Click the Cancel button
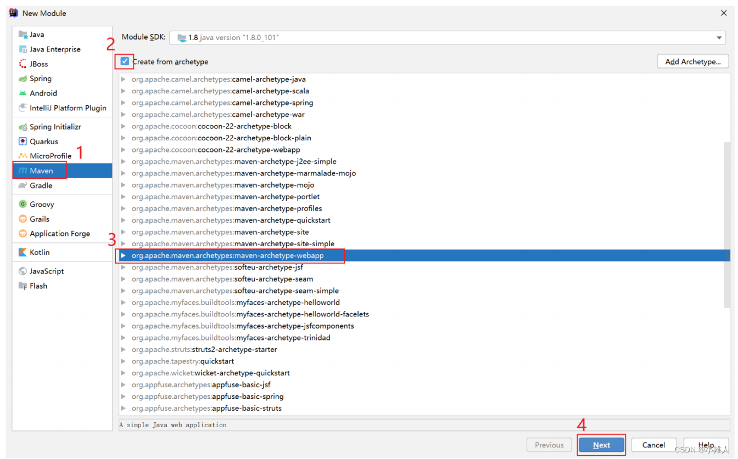The width and height of the screenshot is (738, 459). (x=653, y=445)
